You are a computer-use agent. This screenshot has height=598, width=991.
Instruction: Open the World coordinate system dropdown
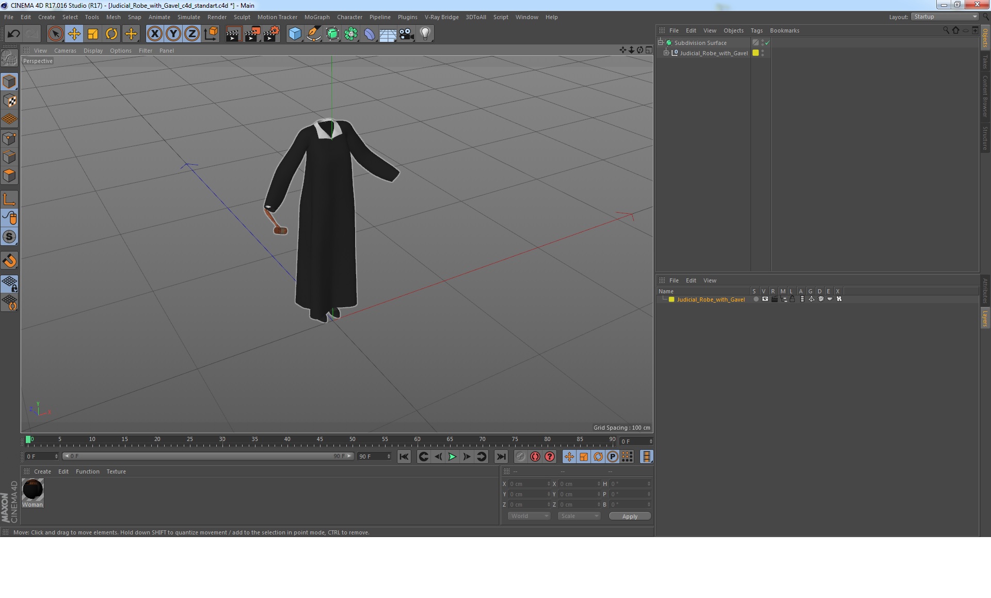(x=529, y=516)
